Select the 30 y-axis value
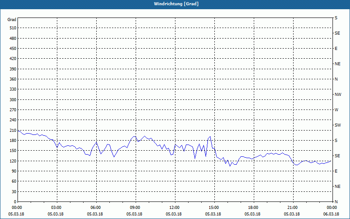The height and width of the screenshot is (219, 350). click(14, 191)
